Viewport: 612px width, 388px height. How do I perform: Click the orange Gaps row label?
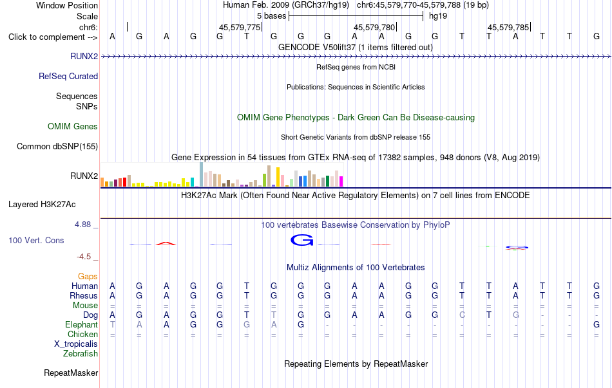tap(88, 277)
